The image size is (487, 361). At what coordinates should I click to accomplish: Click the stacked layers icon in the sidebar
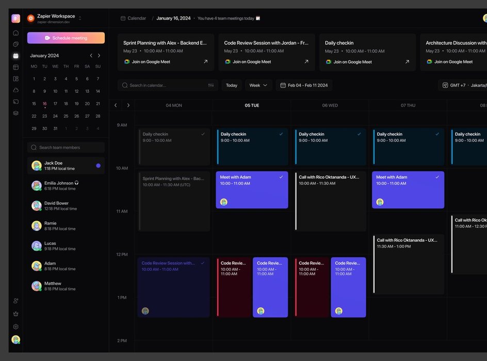[x=16, y=113]
